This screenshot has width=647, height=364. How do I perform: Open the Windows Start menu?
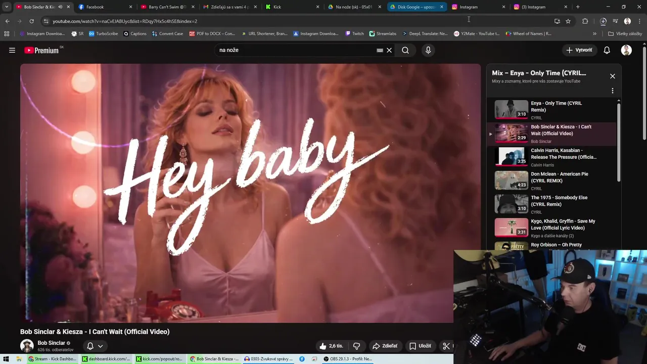6,359
